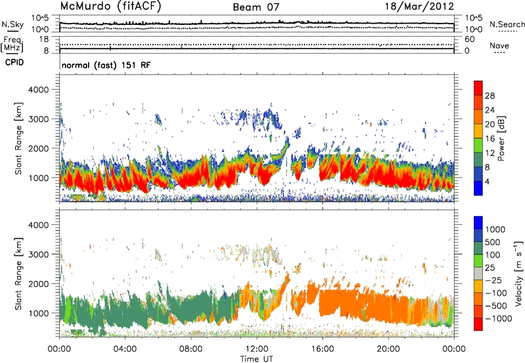
Task: Click the 2000 tick on power panel axis
Action: click(38, 148)
